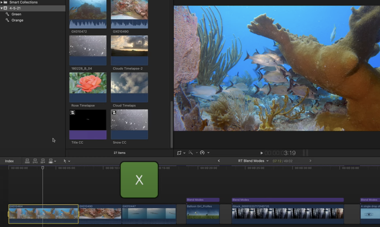Click the 00:00:35:00 ruler mark

(x=350, y=168)
